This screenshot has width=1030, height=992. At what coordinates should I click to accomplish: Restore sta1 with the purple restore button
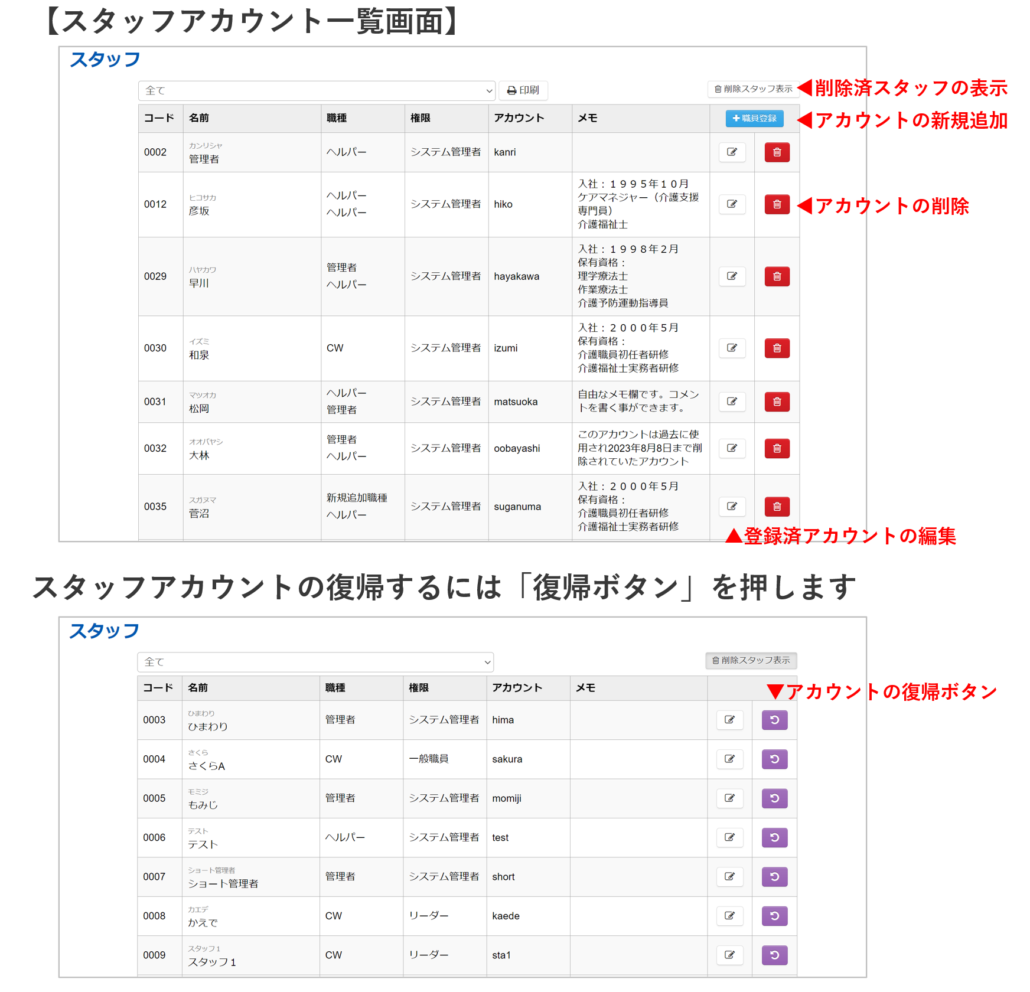(x=774, y=955)
